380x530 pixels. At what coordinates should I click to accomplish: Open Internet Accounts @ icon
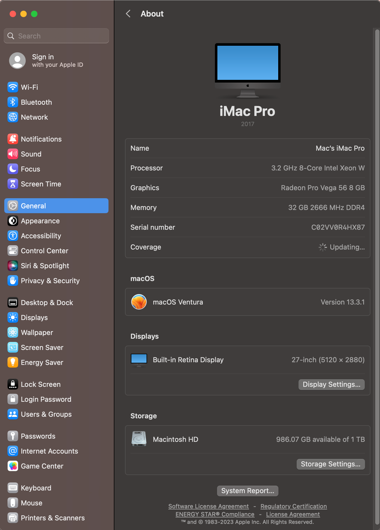click(x=13, y=451)
